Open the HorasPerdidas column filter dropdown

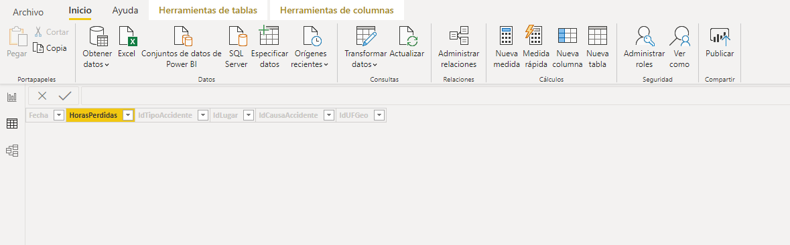[x=128, y=116]
